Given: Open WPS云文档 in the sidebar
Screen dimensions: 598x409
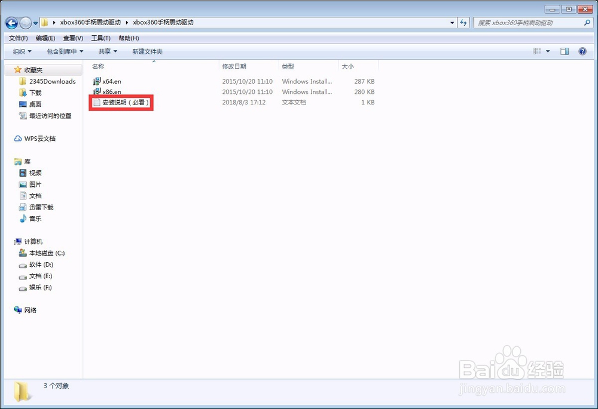Looking at the screenshot, I should click(x=35, y=139).
